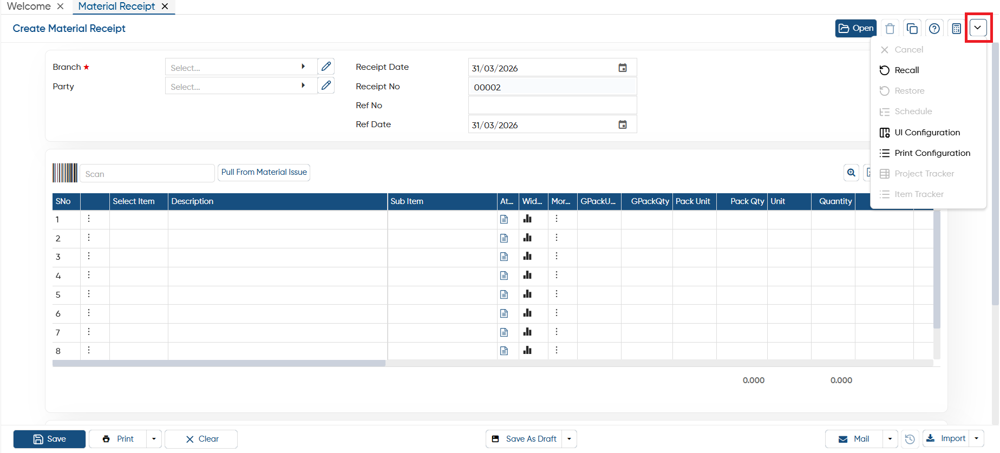Image resolution: width=1000 pixels, height=453 pixels.
Task: Open Receipt Date calendar picker
Action: [x=623, y=68]
